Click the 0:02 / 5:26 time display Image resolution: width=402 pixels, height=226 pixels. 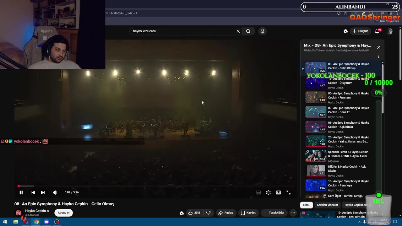pos(72,192)
